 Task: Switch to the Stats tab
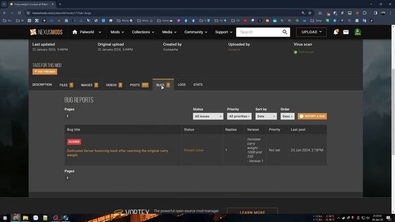click(197, 85)
